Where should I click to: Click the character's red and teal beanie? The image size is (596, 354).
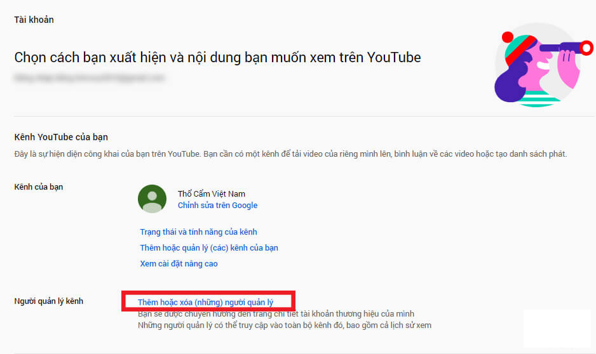pyautogui.click(x=518, y=48)
